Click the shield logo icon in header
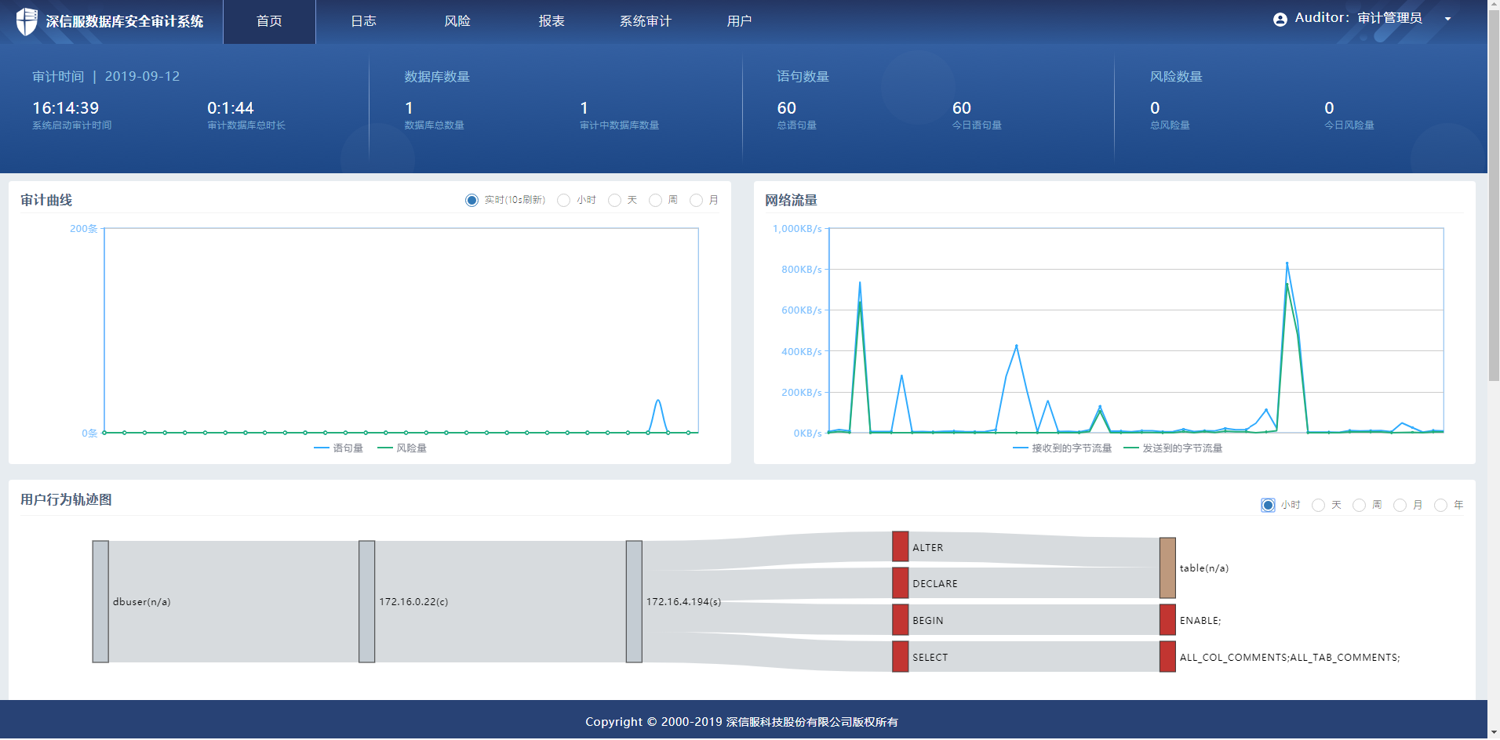This screenshot has width=1500, height=740. coord(27,21)
